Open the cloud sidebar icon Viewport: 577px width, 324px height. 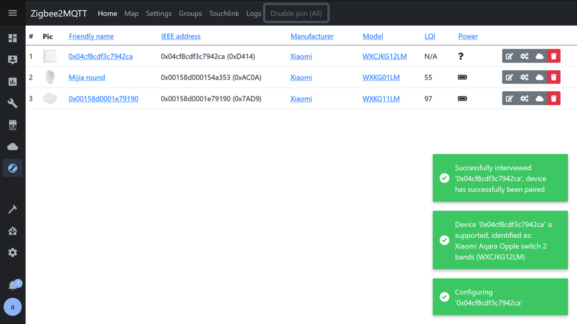[13, 147]
